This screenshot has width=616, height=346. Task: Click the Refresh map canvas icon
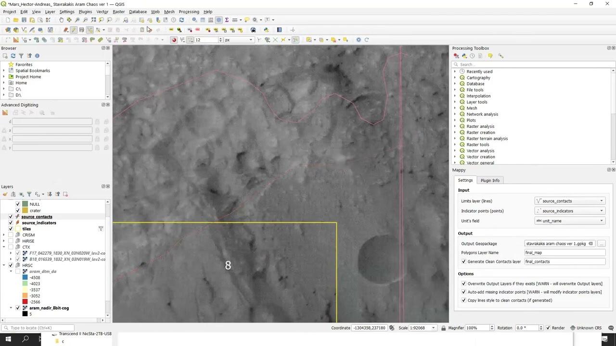click(181, 20)
